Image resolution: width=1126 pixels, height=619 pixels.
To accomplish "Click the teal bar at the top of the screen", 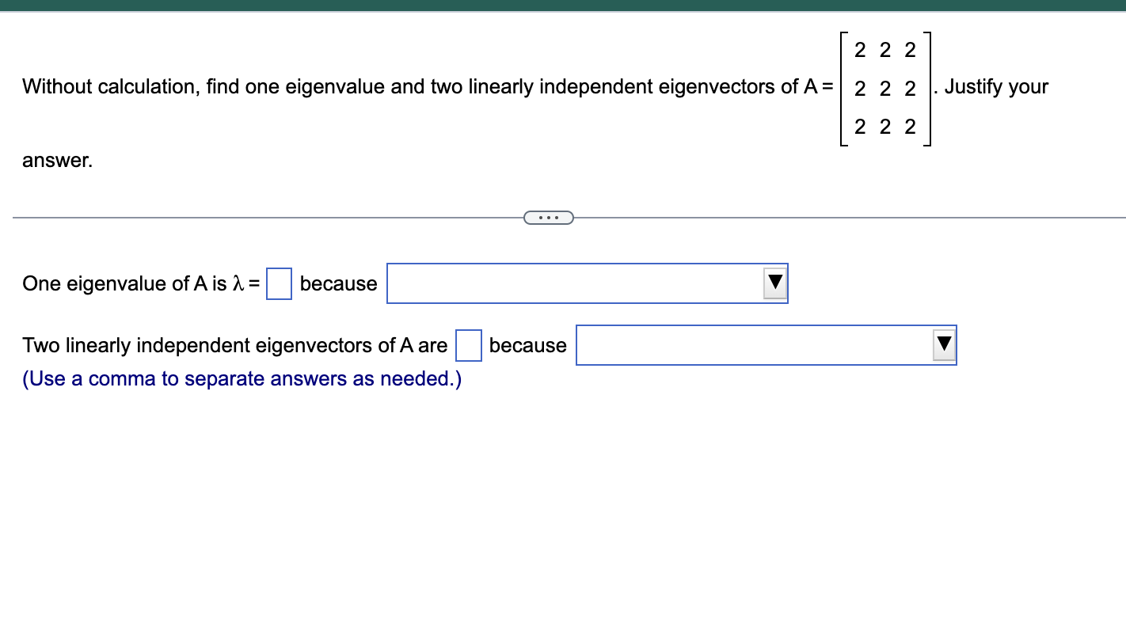I will click(563, 6).
